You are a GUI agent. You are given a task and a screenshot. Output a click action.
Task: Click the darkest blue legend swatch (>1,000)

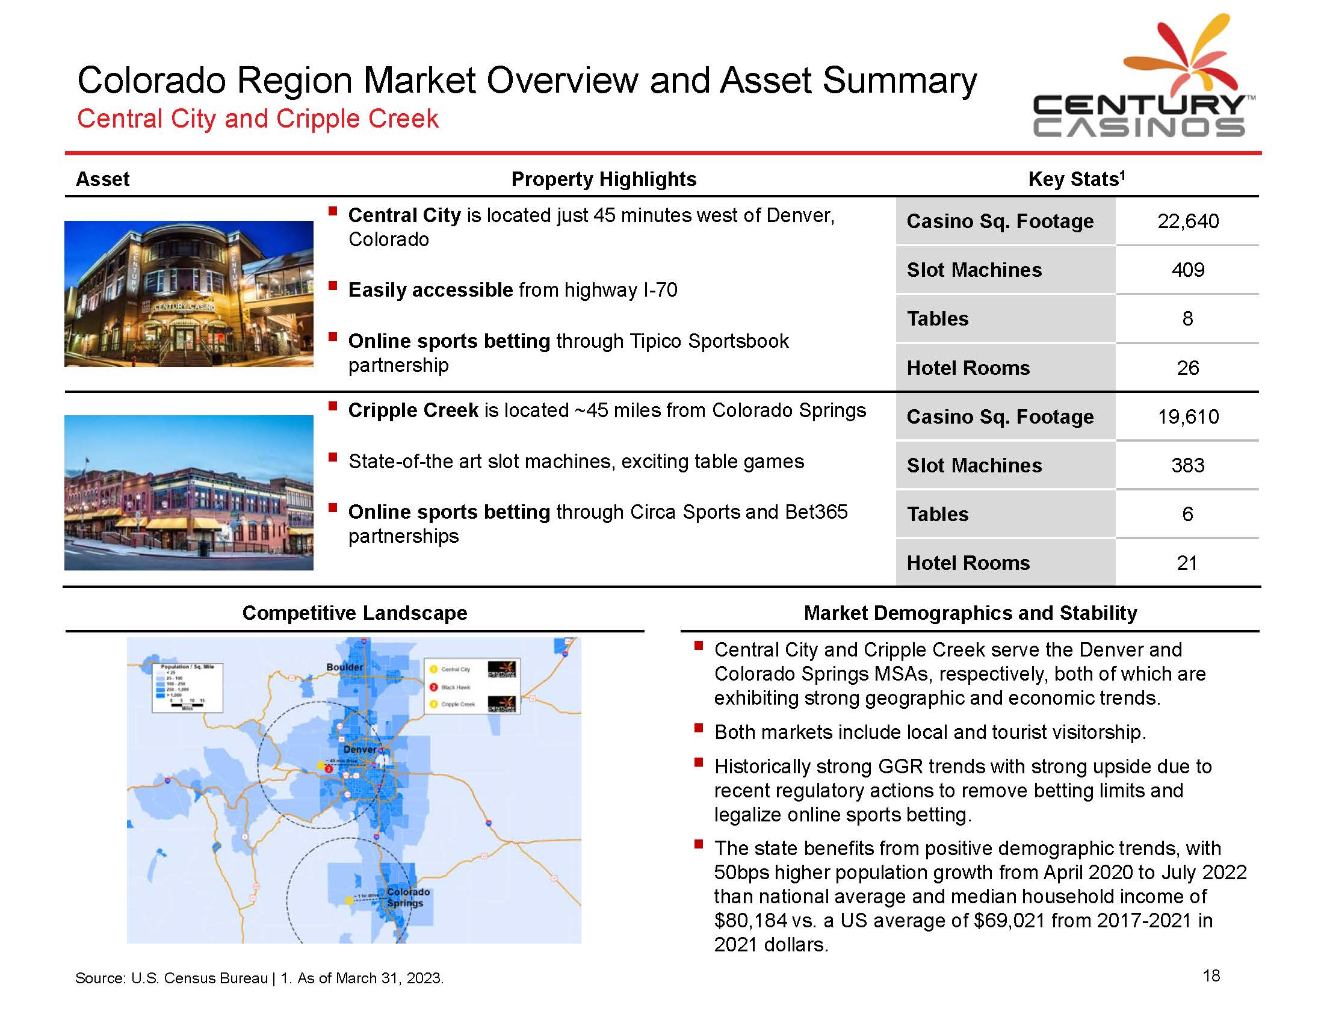160,695
